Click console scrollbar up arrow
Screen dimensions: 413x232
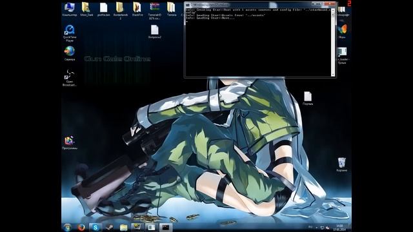pyautogui.click(x=333, y=10)
